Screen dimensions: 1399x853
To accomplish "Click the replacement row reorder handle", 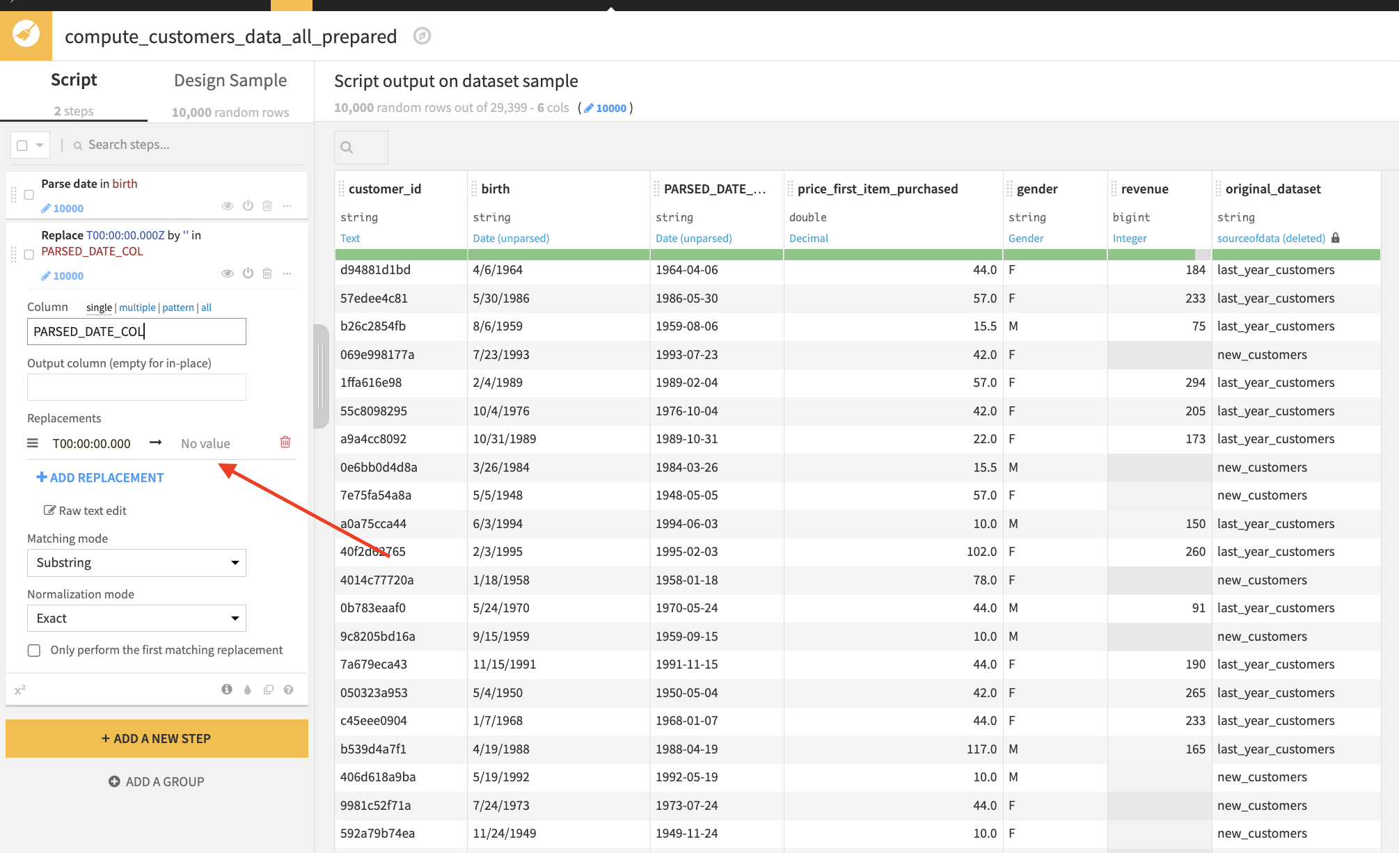I will (33, 443).
